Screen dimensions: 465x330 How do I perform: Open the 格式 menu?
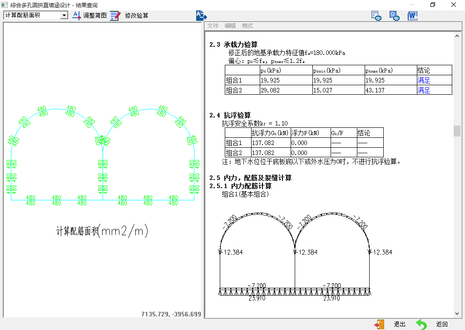[247, 26]
